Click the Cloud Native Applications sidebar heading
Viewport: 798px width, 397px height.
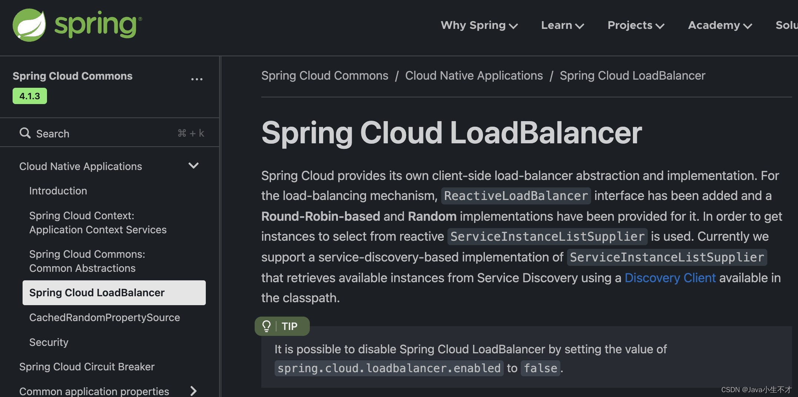pyautogui.click(x=80, y=166)
